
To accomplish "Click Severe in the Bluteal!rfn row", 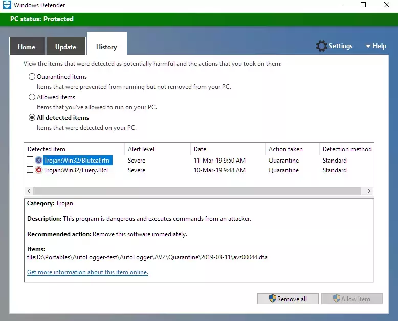I will [x=137, y=161].
